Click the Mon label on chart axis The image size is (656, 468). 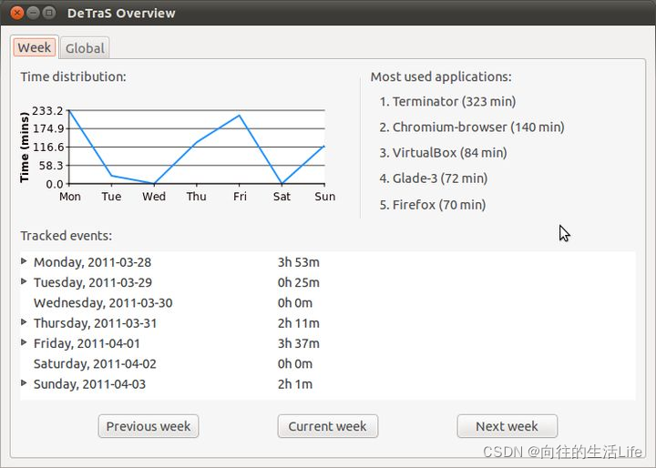point(70,197)
